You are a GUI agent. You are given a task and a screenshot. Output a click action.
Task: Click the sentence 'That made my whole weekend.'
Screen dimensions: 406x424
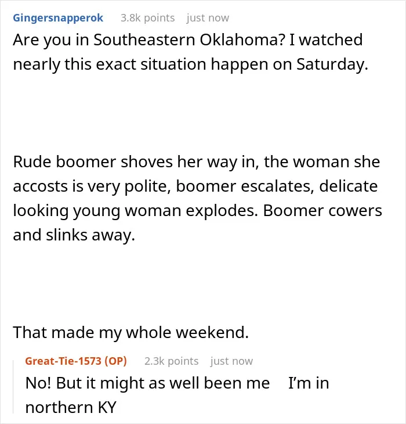(x=130, y=332)
